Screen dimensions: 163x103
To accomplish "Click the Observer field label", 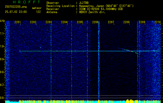I will 53,3.
